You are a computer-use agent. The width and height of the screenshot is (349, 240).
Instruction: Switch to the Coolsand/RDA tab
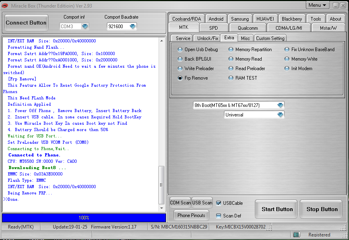[x=187, y=19]
